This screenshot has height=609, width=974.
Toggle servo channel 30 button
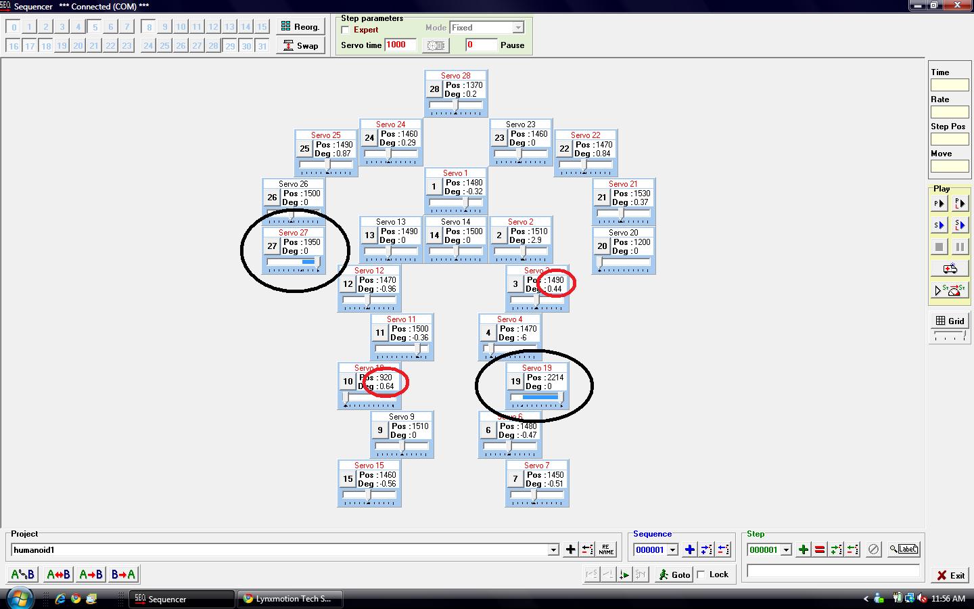coord(246,46)
